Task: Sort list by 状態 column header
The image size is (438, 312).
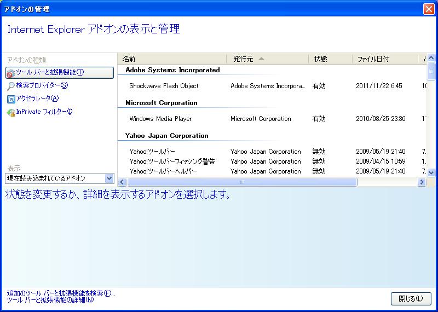Action: (x=330, y=59)
